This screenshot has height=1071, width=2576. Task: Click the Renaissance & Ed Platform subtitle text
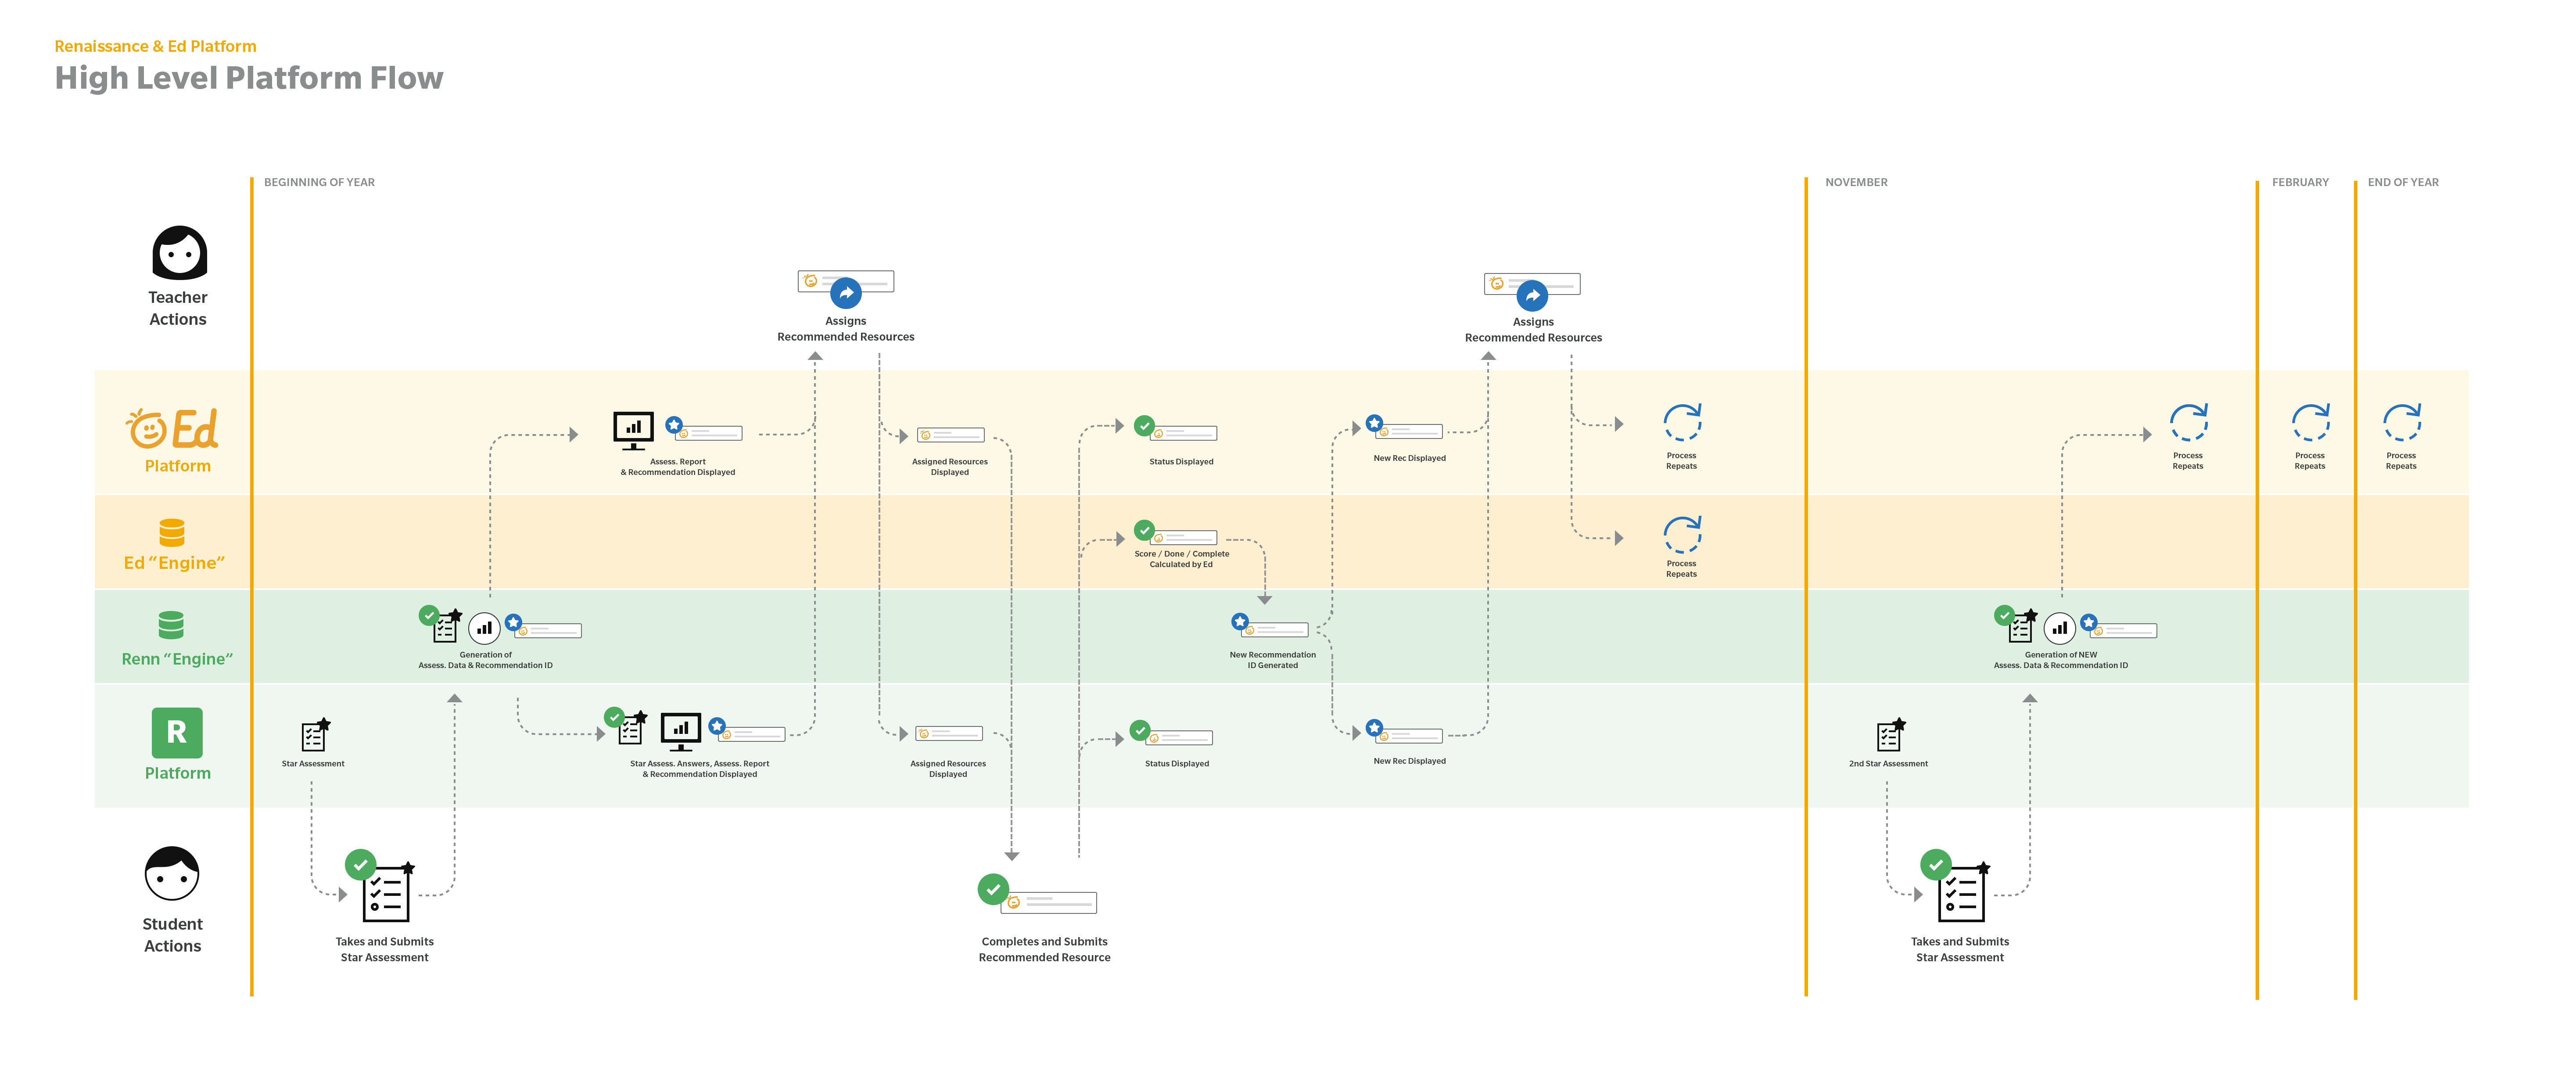(155, 46)
